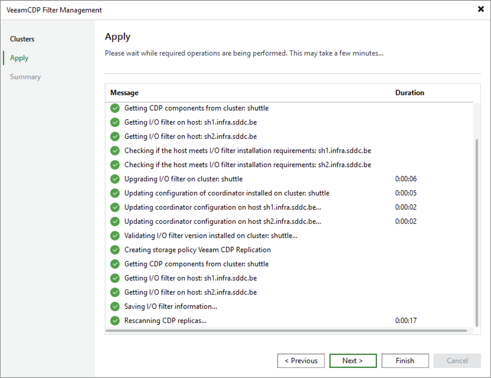Click the Duration column header
This screenshot has height=378, width=491.
pos(409,93)
